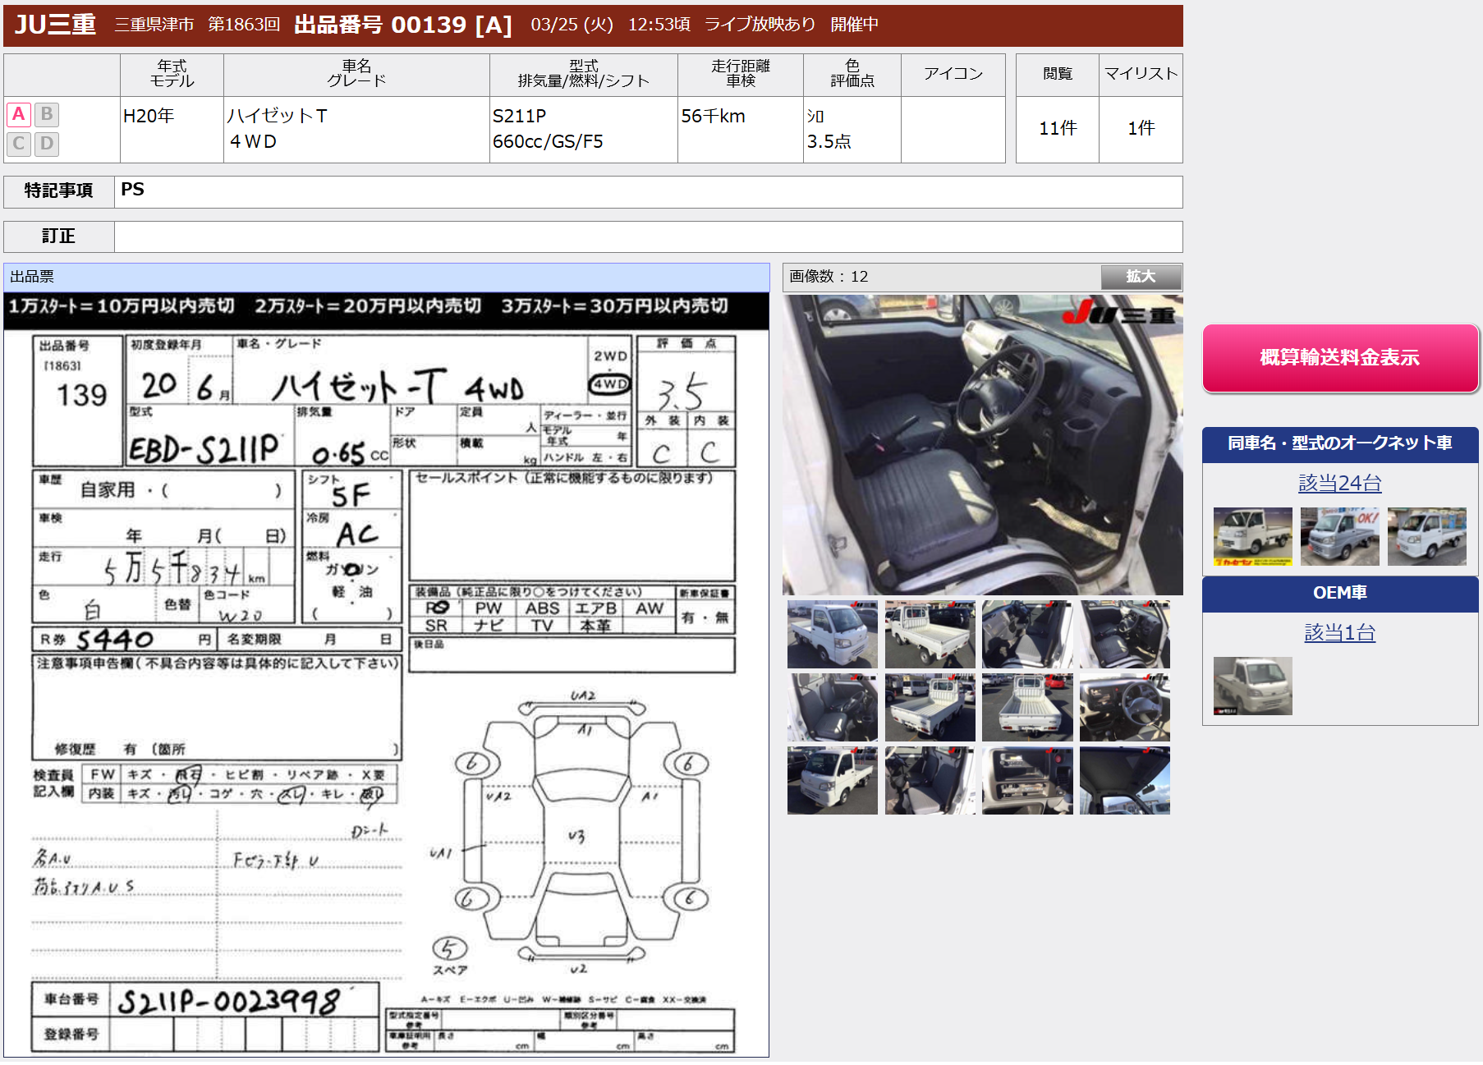Click the マイリスト count 1件
The image size is (1483, 1065).
(x=1141, y=128)
